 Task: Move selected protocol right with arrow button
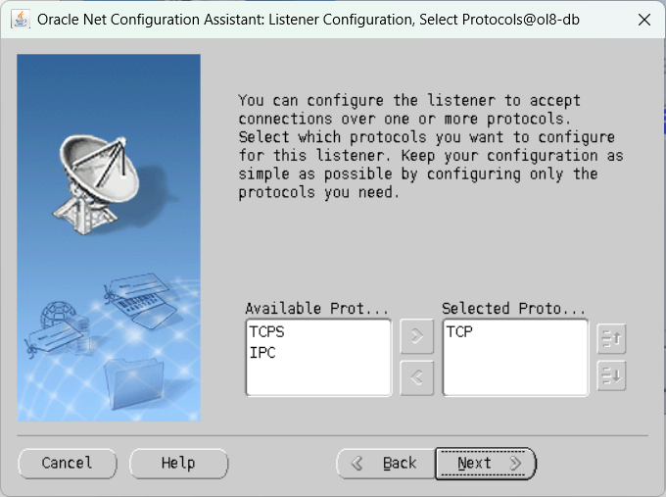(416, 336)
